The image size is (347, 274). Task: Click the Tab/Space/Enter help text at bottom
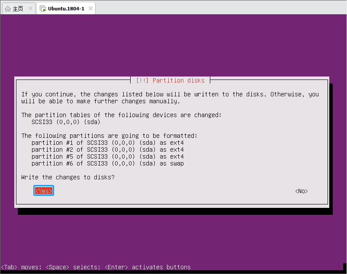96,267
